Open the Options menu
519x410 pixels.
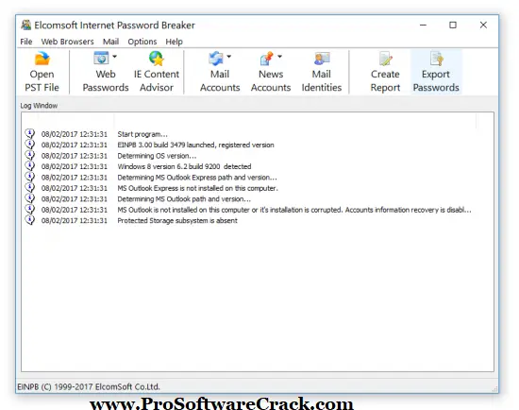tap(142, 42)
